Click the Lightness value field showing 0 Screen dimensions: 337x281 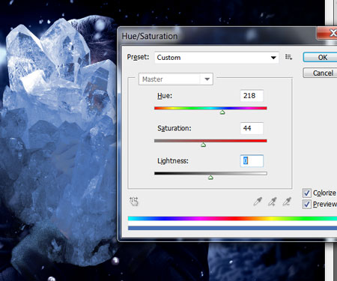coord(252,161)
